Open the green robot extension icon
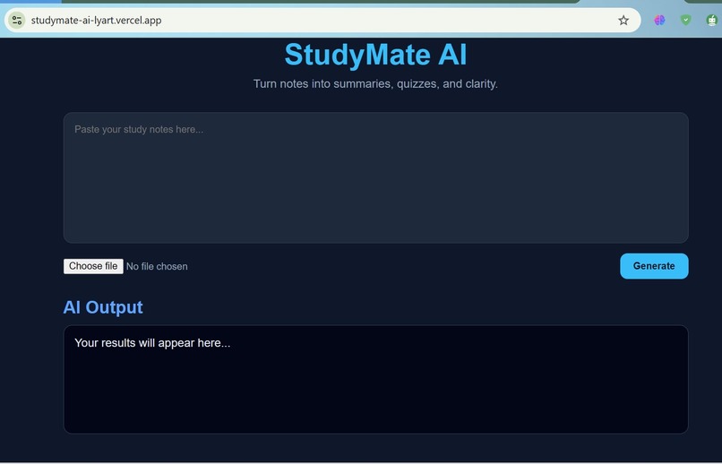 click(x=712, y=21)
